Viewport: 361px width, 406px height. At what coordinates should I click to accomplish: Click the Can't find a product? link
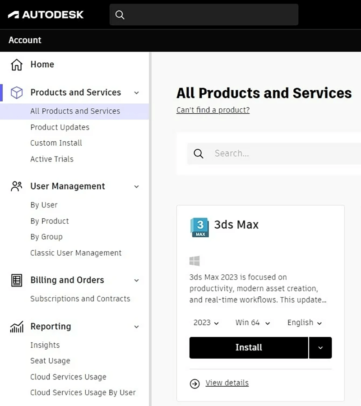213,110
